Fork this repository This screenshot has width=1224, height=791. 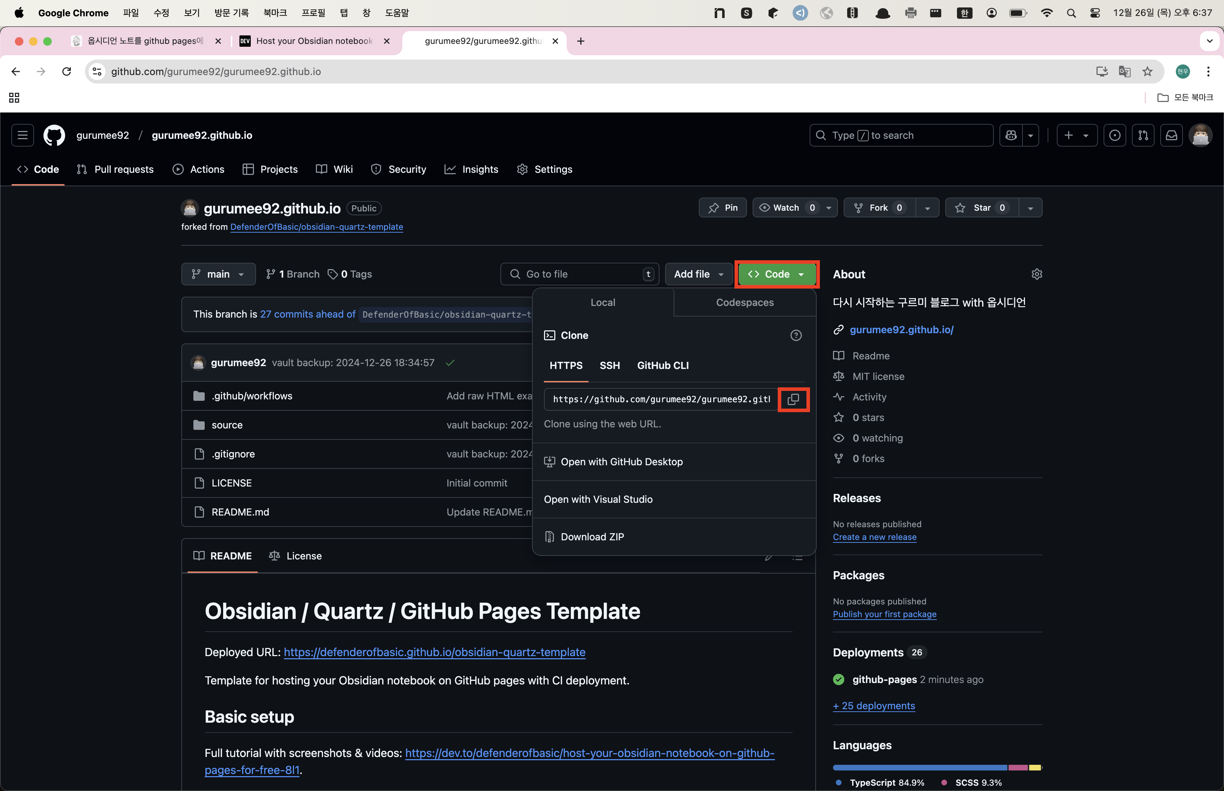(x=879, y=207)
